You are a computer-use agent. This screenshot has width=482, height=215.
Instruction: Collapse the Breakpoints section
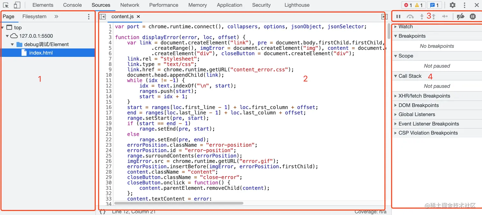pyautogui.click(x=396, y=36)
